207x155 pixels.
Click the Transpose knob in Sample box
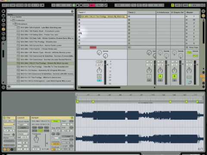[36, 139]
